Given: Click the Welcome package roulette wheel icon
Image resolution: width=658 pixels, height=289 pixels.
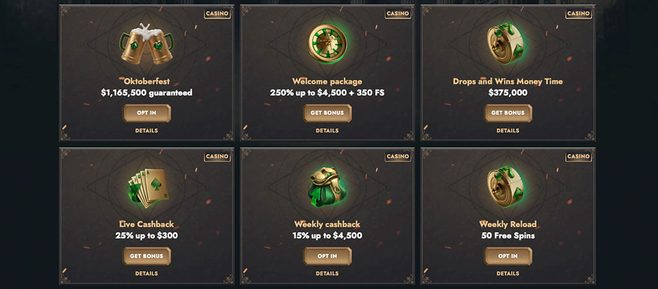Looking at the screenshot, I should point(327,43).
